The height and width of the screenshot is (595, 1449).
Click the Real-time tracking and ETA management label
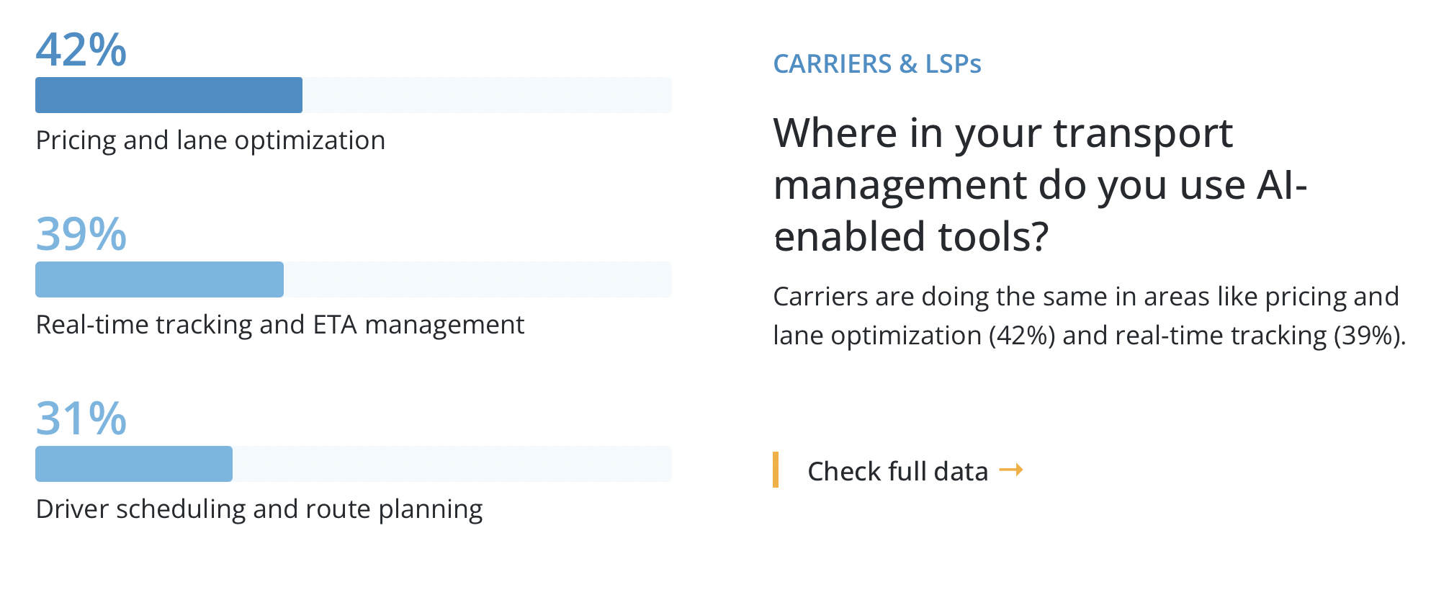pos(280,325)
